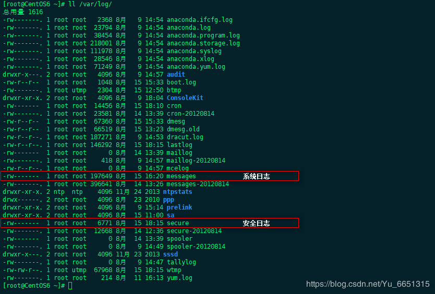The image size is (435, 294).
Task: Select the ppp directory entry
Action: (x=168, y=200)
